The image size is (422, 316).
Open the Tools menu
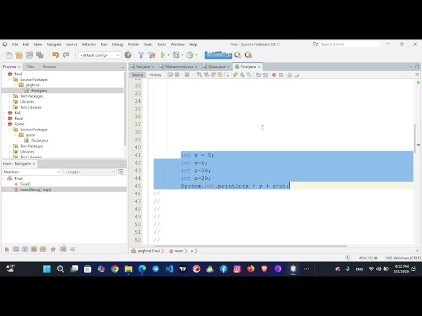pyautogui.click(x=162, y=44)
